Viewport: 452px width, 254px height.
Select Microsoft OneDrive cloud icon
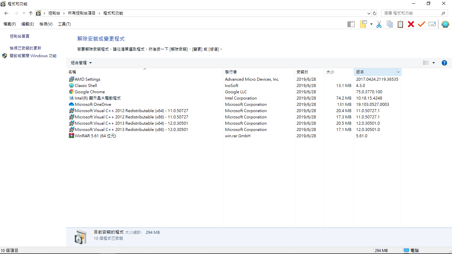pos(71,105)
